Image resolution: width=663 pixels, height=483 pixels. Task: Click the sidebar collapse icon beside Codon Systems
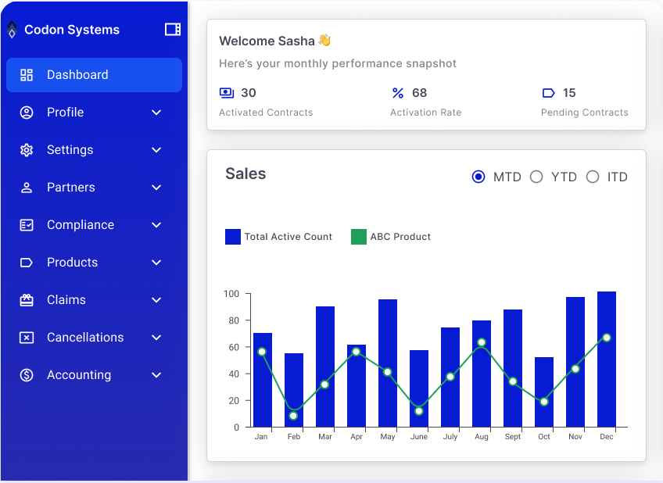[x=172, y=29]
